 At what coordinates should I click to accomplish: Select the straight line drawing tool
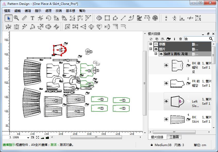pos(123,18)
